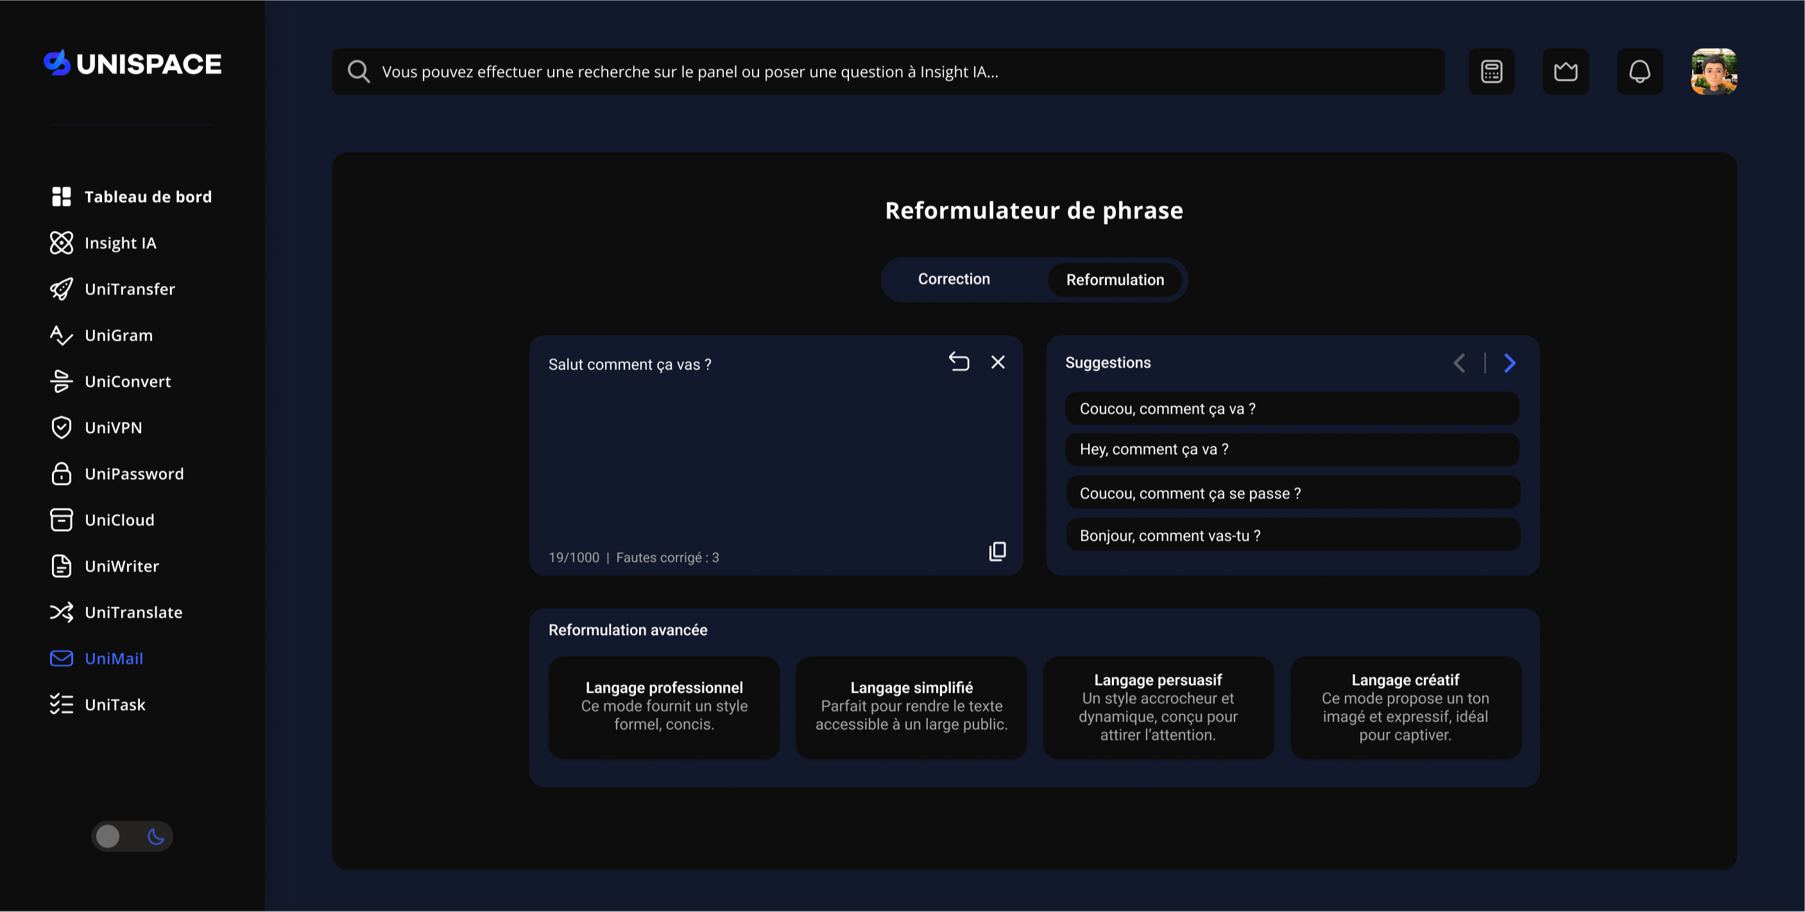Screen dimensions: 1805x912
Task: Click the UniTask checklist icon
Action: [x=62, y=705]
